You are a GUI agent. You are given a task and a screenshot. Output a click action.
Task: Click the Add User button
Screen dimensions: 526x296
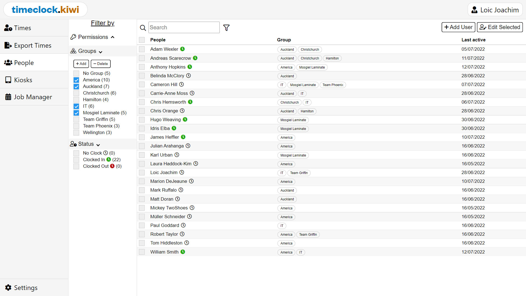[x=458, y=27]
